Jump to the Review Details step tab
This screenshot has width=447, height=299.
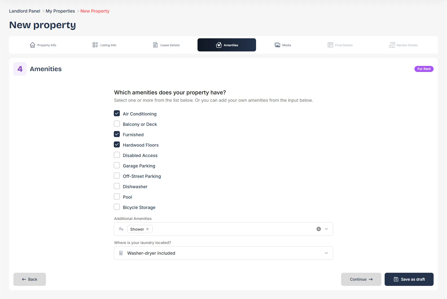pyautogui.click(x=403, y=45)
